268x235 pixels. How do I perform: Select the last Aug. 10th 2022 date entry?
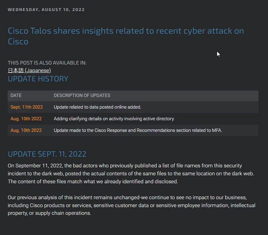coord(26,130)
